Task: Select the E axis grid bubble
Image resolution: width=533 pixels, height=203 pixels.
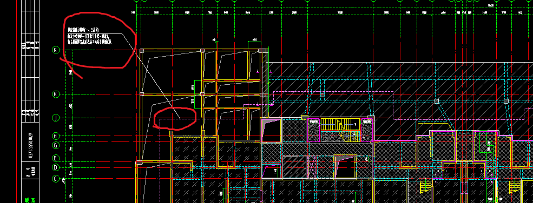Action: click(56, 158)
